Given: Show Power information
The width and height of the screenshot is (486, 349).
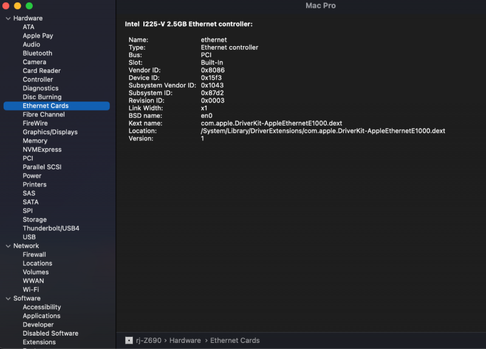Looking at the screenshot, I should tap(32, 175).
